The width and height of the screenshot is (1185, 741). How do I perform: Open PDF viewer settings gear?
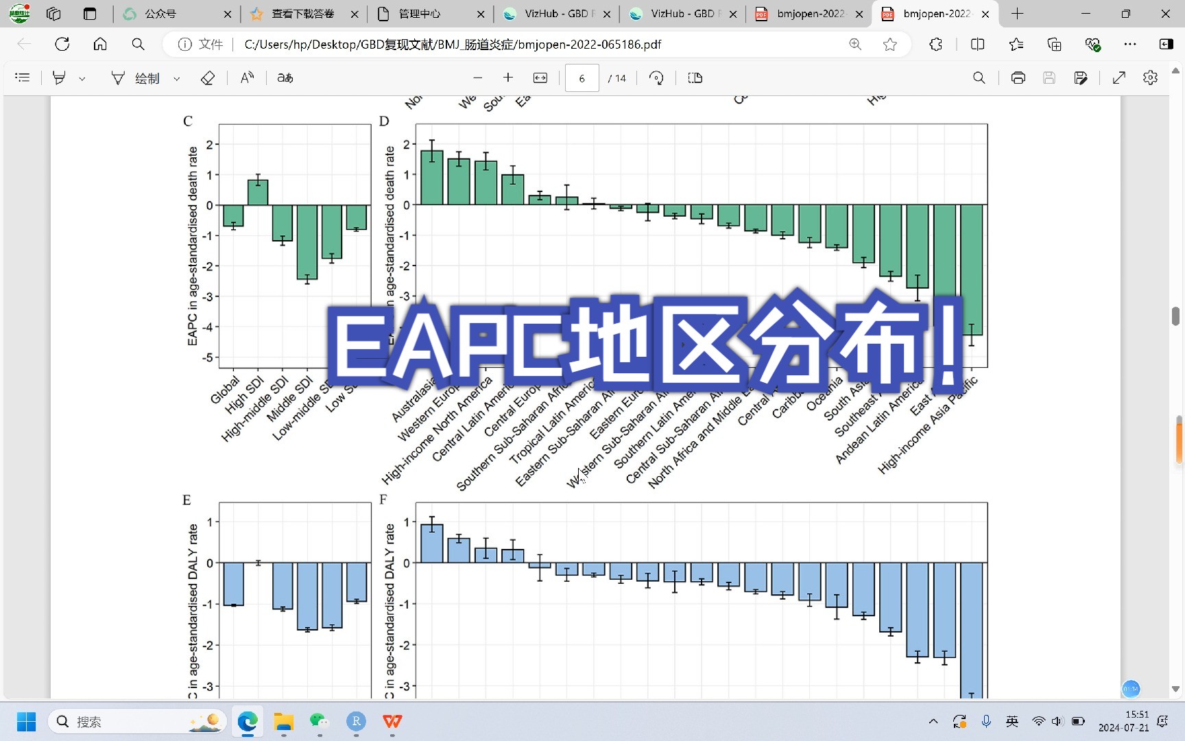(x=1151, y=78)
